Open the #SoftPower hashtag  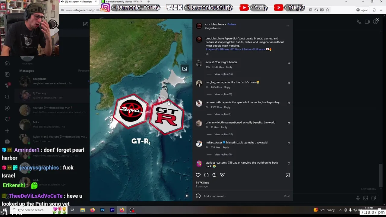223,49
